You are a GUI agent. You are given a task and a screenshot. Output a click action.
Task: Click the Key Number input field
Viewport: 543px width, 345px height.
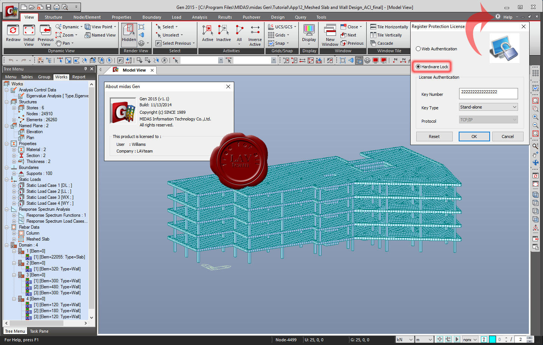489,93
